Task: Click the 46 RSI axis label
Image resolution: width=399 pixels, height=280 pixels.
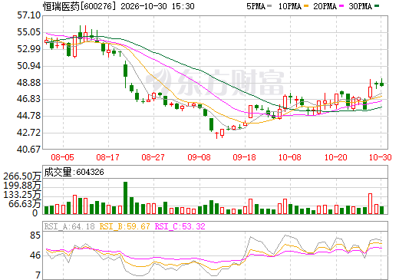Action: coord(35,255)
